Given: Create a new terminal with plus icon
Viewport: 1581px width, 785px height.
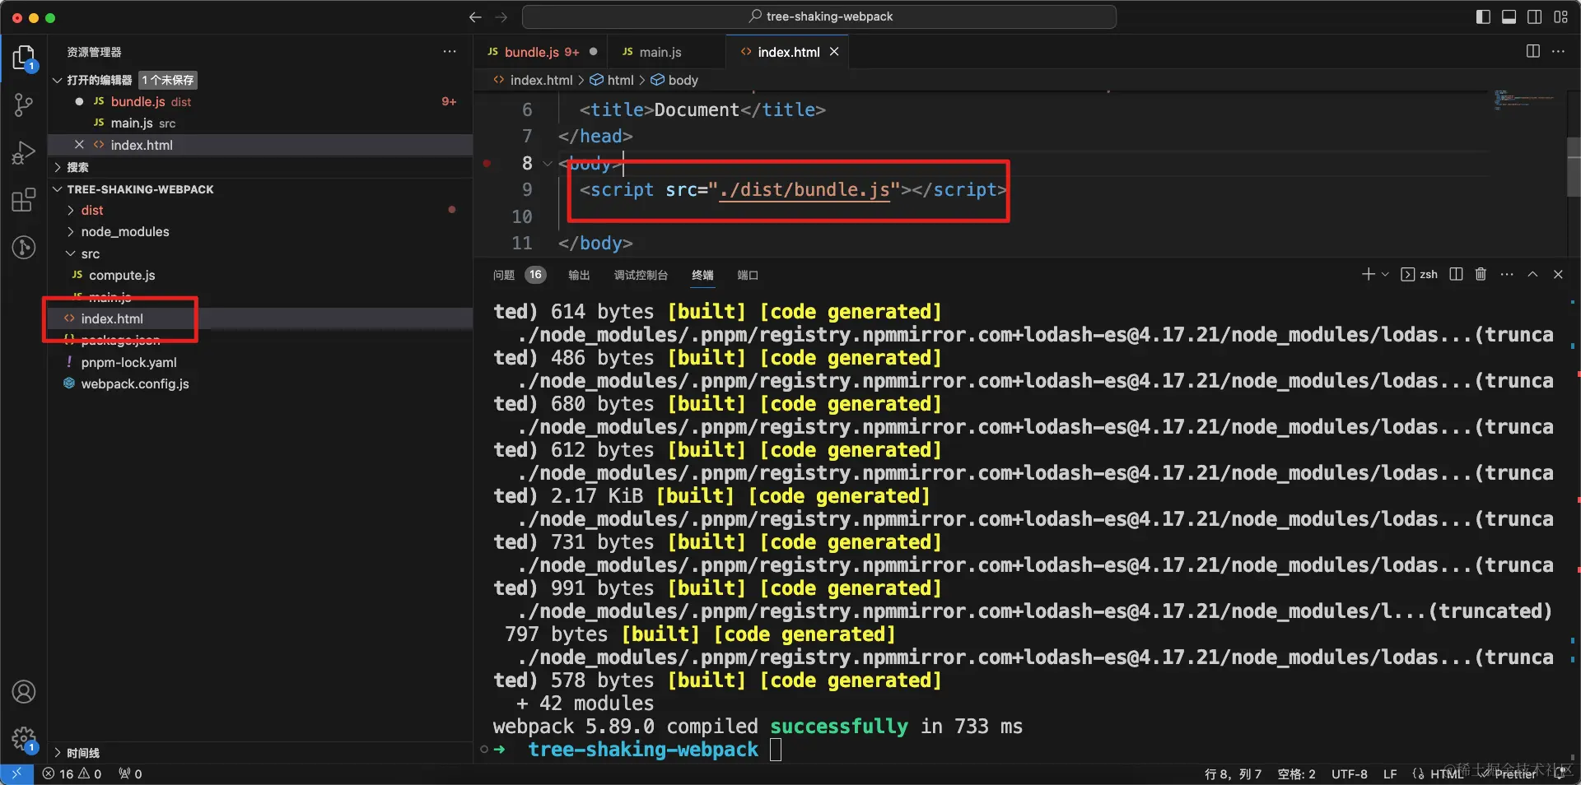Looking at the screenshot, I should coord(1368,274).
